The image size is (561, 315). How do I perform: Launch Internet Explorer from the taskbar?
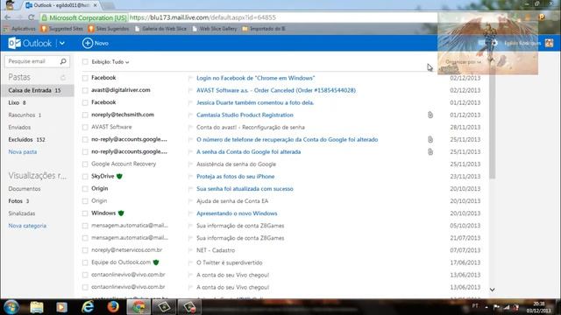[88, 307]
